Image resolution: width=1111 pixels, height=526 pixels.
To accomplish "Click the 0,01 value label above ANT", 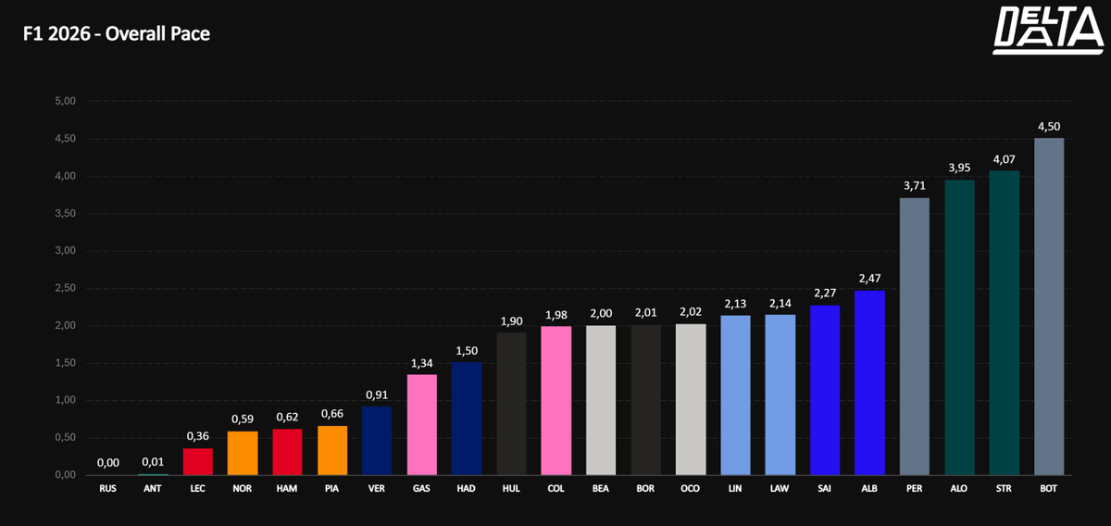I will tap(154, 462).
